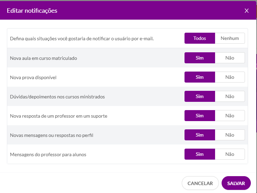Turn on Novas mensagens ou respostas no perfil
Viewport: 257px width, 193px height.
point(200,135)
